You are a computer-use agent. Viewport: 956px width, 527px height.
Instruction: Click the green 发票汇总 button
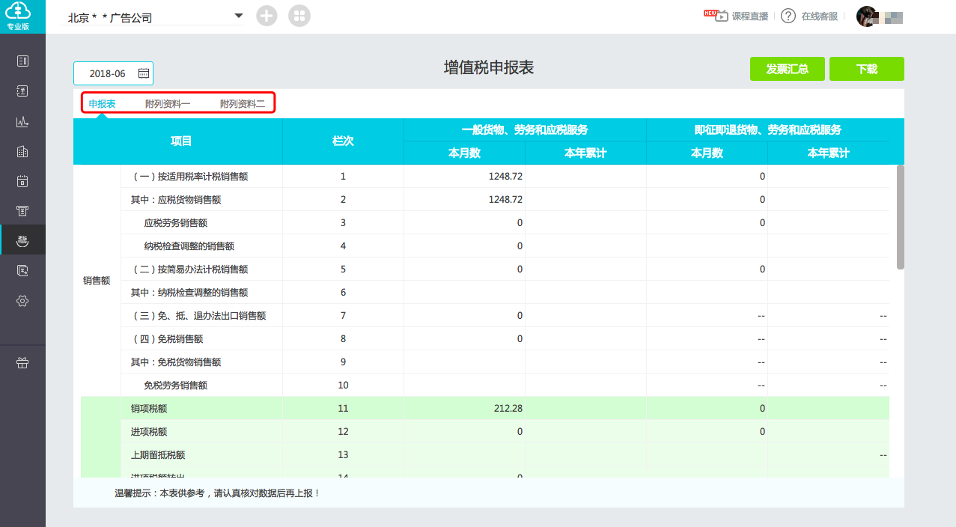(787, 69)
